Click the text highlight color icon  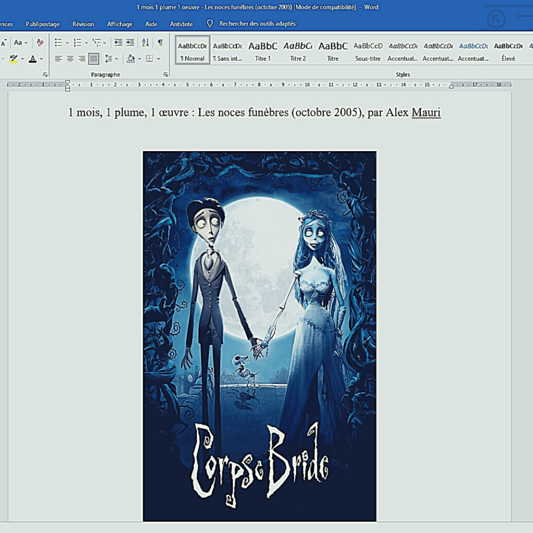pyautogui.click(x=14, y=59)
